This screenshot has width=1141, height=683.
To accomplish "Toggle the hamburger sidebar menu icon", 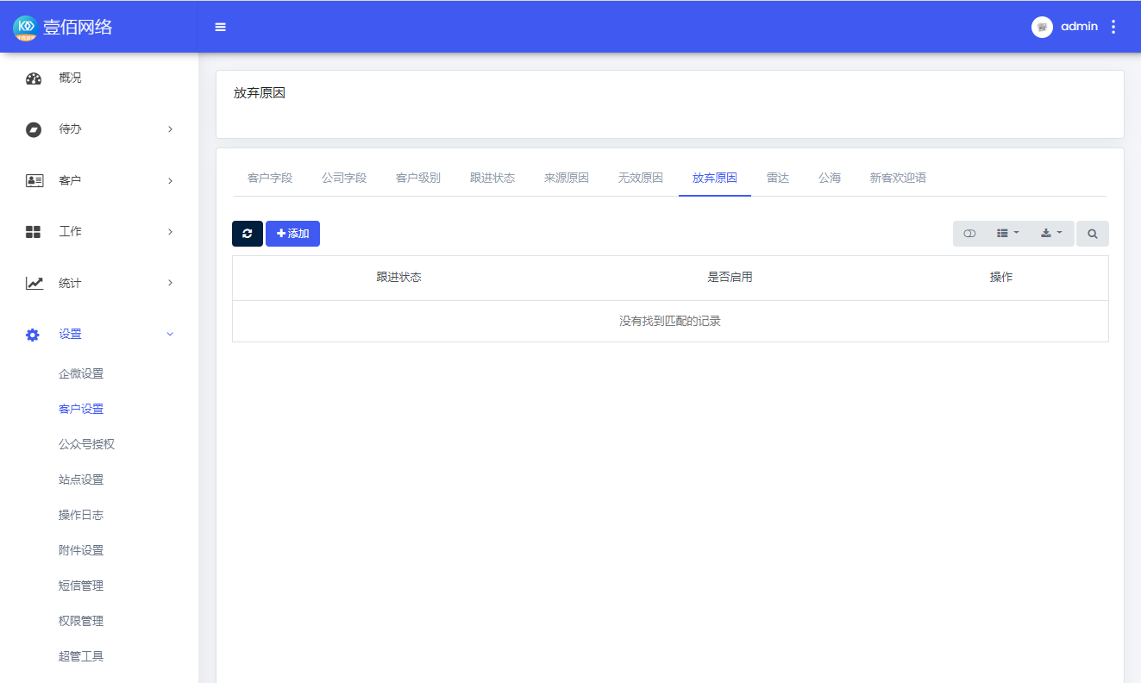I will 221,27.
